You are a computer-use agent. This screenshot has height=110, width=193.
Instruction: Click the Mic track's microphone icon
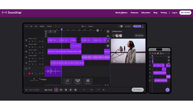[x=26, y=68]
